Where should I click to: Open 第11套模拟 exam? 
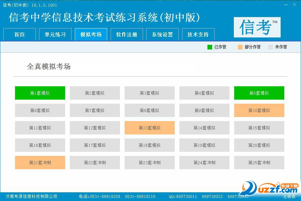[40, 128]
